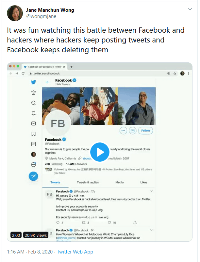
Task: Open the Messages envelope in sidebar
Action: [x=33, y=123]
